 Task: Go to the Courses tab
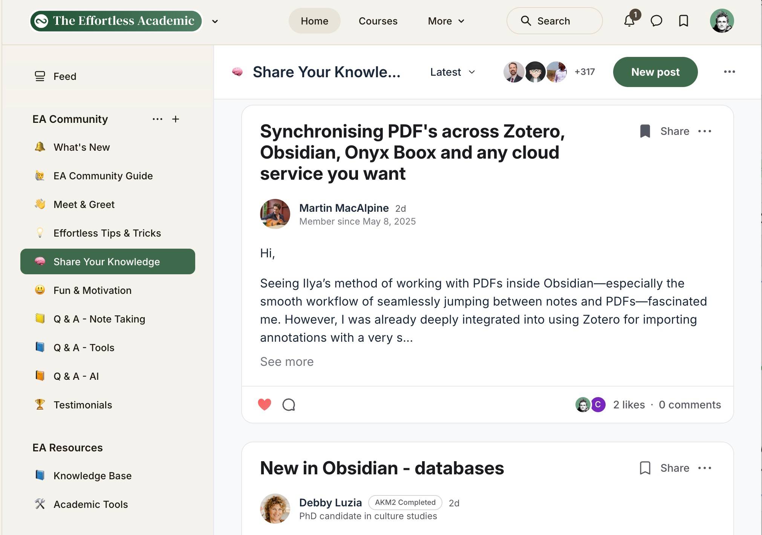coord(378,21)
